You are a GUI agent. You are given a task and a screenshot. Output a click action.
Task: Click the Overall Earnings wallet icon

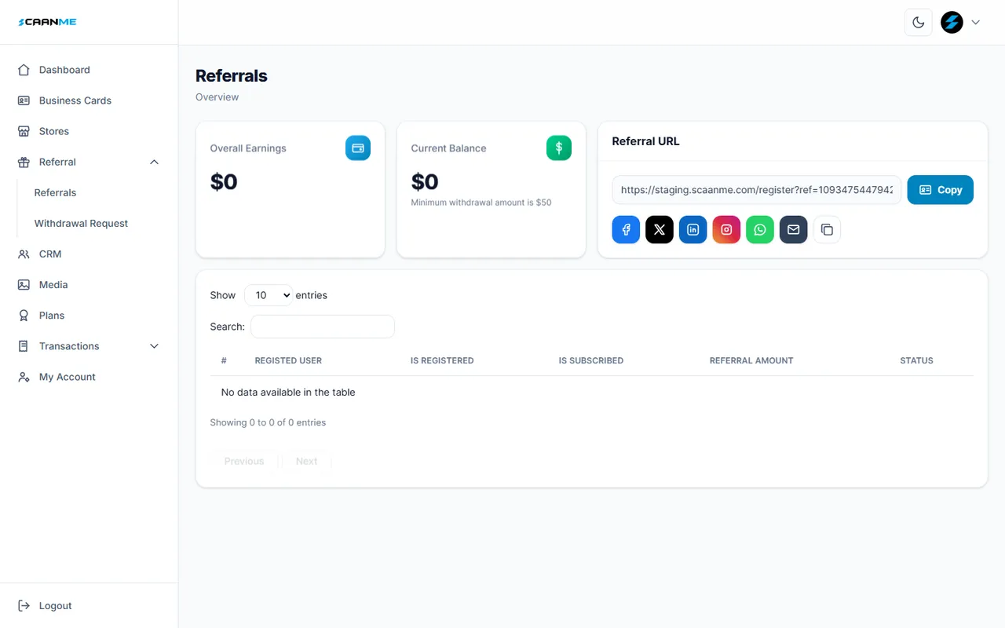358,148
